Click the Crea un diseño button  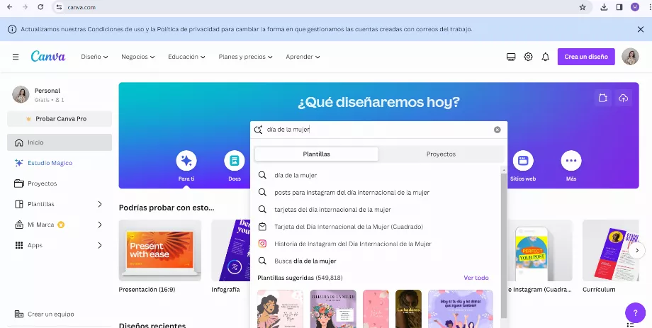tap(586, 57)
